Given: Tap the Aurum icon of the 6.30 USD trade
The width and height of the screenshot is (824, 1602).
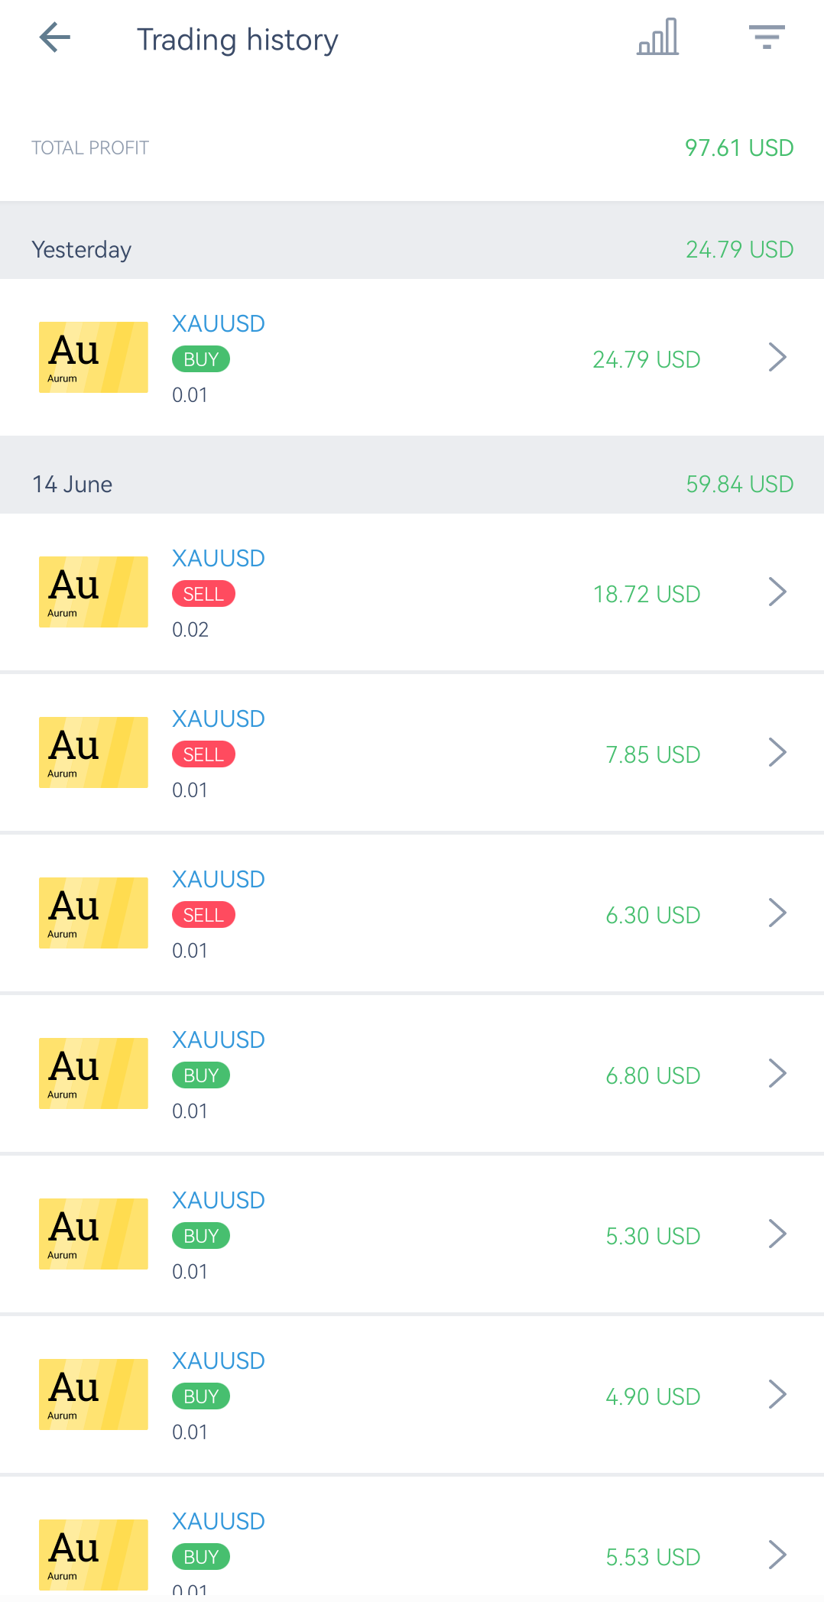Looking at the screenshot, I should (x=93, y=913).
